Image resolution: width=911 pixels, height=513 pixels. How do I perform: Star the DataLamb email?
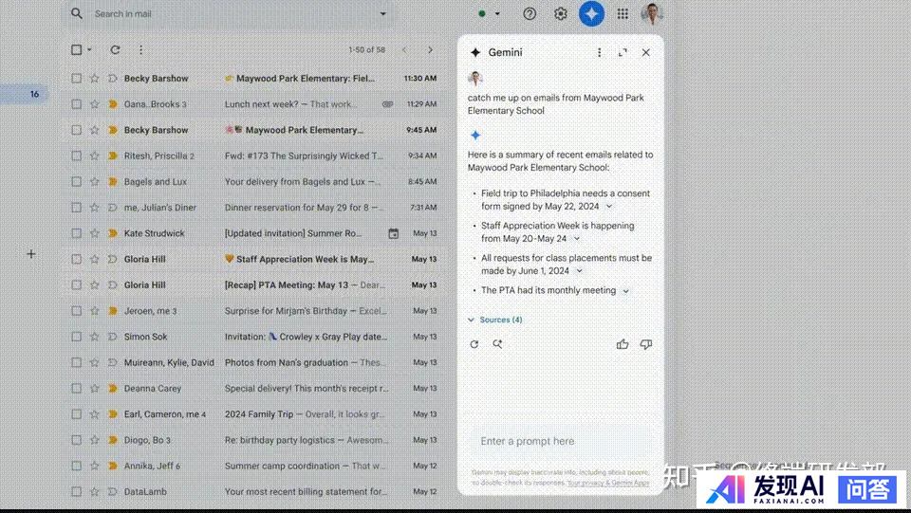click(x=94, y=491)
